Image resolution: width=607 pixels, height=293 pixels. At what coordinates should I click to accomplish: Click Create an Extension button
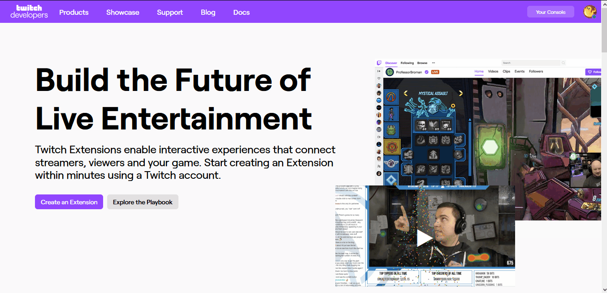[69, 202]
